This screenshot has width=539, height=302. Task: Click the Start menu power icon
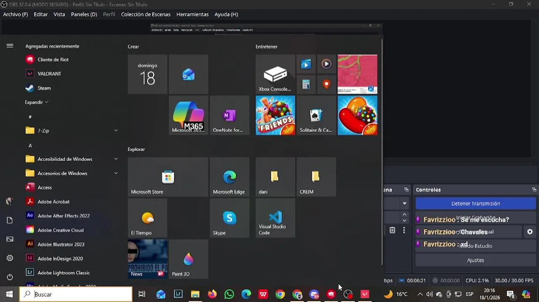[x=10, y=277]
